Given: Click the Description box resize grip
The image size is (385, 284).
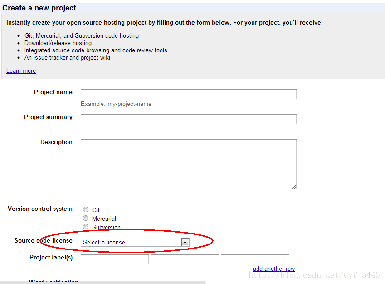Looking at the screenshot, I should point(294,187).
